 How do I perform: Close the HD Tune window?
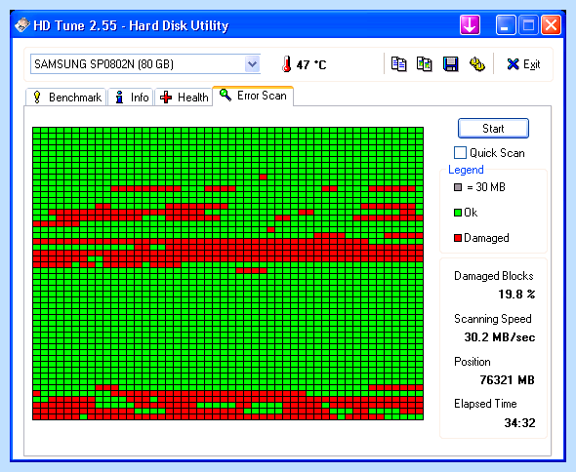coord(551,25)
